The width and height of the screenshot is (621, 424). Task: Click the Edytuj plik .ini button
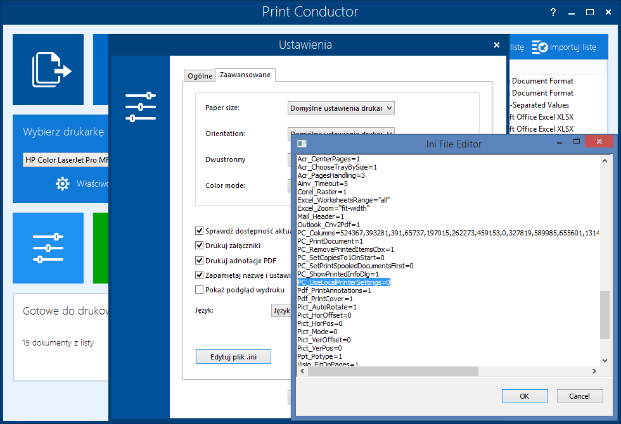click(233, 357)
